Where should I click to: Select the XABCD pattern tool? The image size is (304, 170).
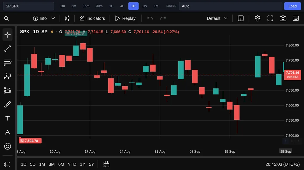[8, 76]
